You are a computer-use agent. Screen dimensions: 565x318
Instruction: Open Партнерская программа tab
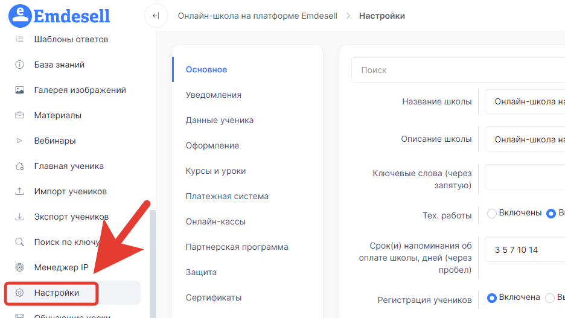pos(237,247)
